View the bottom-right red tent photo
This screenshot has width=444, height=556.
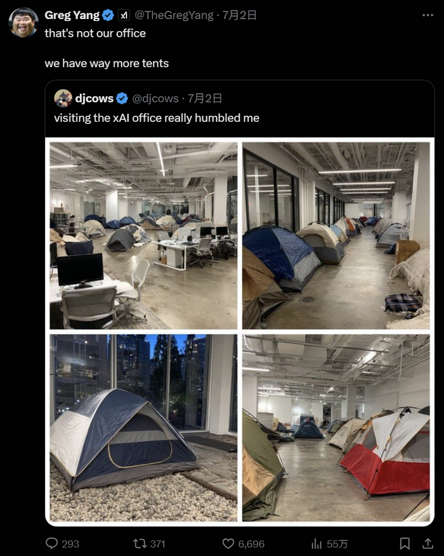coord(336,428)
